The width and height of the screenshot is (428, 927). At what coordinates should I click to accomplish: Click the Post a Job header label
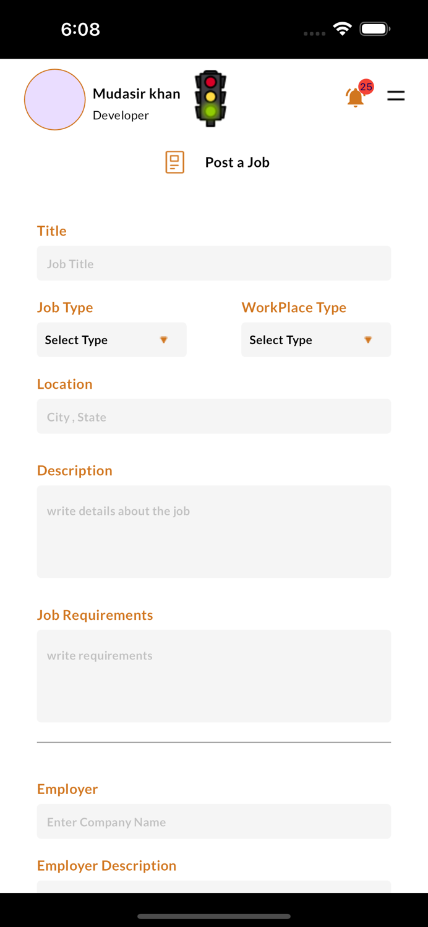point(238,162)
